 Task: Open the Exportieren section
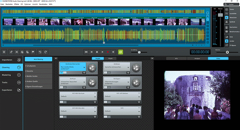pyautogui.click(x=11, y=90)
